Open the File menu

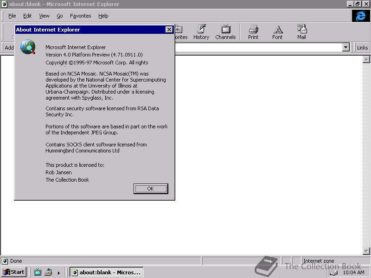(12, 16)
